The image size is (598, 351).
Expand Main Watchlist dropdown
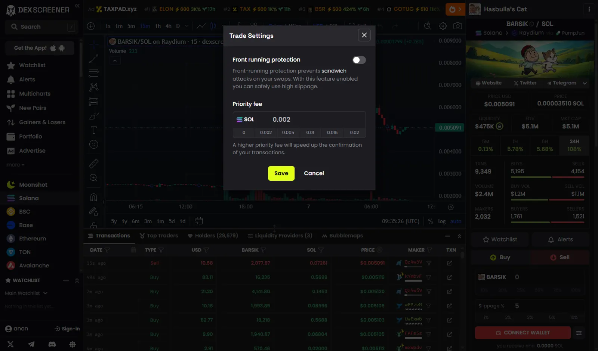tap(26, 293)
